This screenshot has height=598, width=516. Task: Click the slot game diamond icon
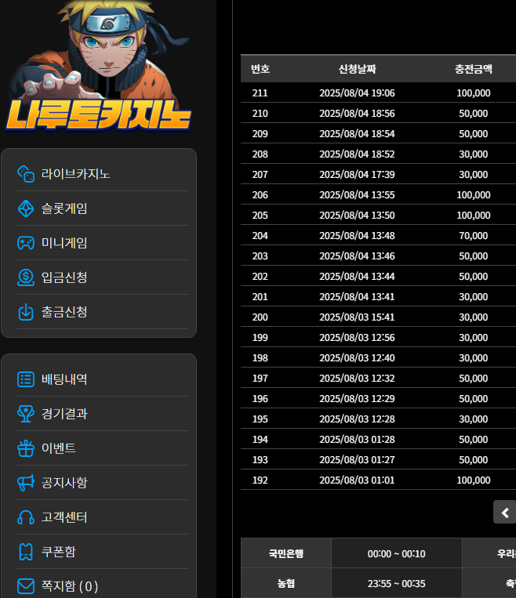pos(26,208)
